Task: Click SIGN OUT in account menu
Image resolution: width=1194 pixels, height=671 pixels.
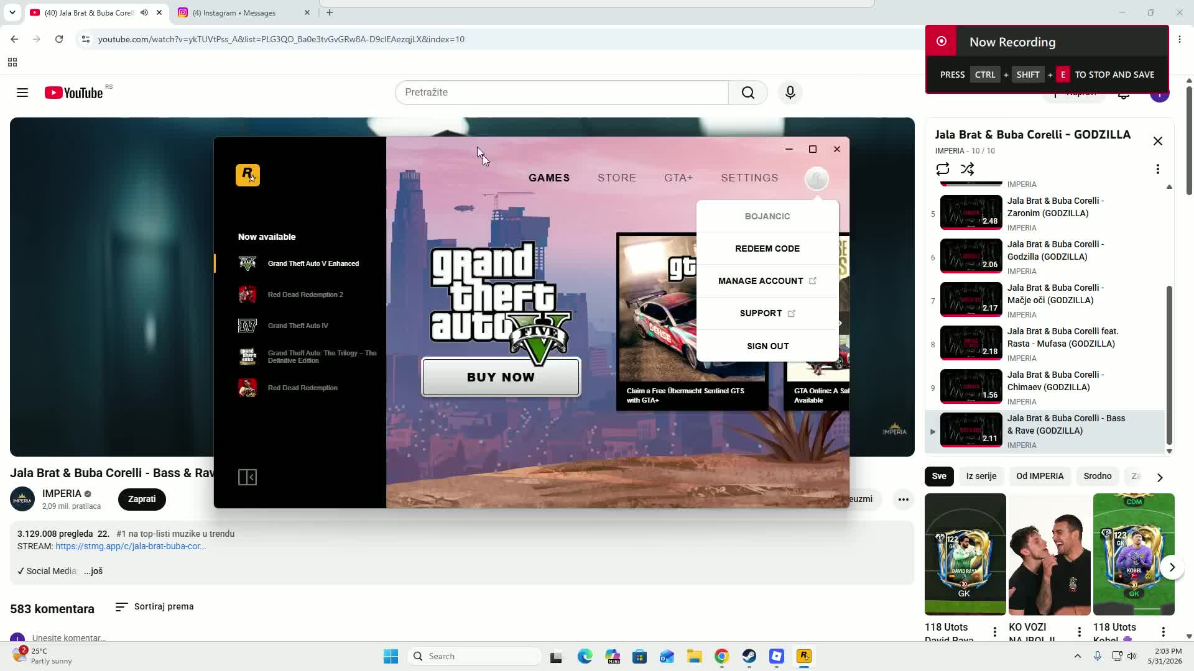Action: 767,346
